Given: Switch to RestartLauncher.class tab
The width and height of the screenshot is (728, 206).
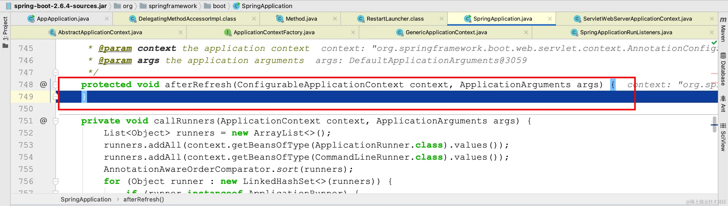Looking at the screenshot, I should 395,19.
